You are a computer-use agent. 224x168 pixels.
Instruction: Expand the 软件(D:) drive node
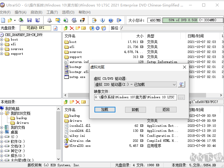coord(1,142)
